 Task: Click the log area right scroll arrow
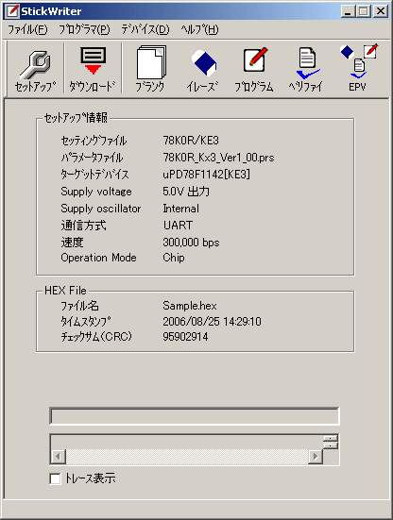pyautogui.click(x=316, y=457)
